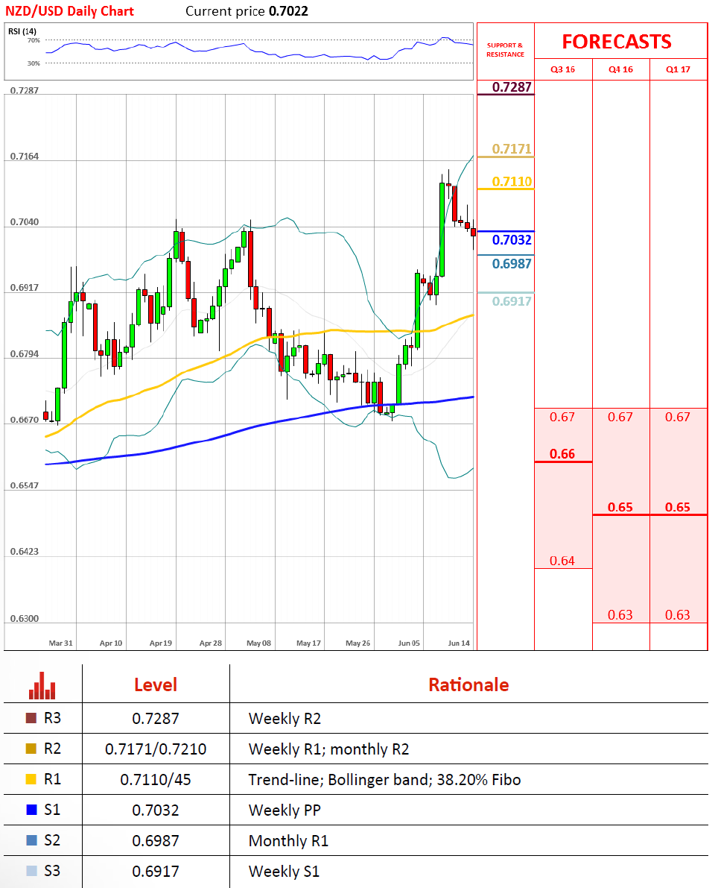This screenshot has height=888, width=718.
Task: Click the NZD/USD Daily Chart title
Action: (x=69, y=11)
